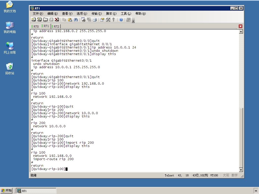The image size is (259, 194).
Task: Click the Toggle Fullscreen toolbar icon
Action: [128, 20]
